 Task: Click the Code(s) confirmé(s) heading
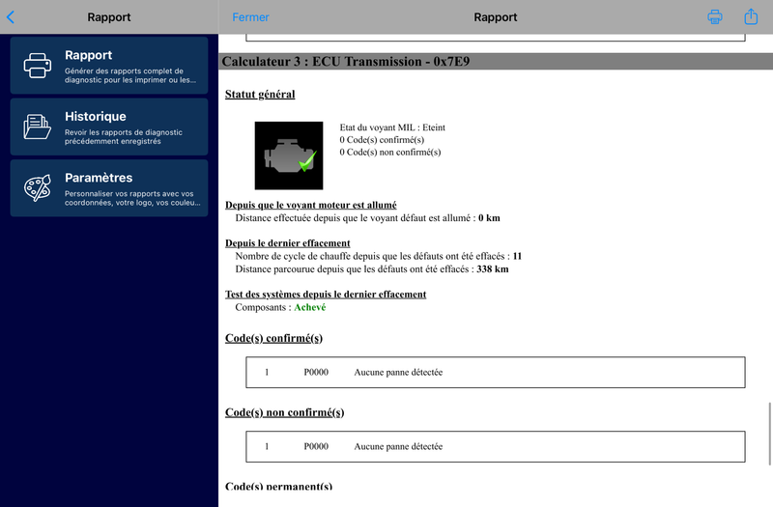tap(273, 338)
